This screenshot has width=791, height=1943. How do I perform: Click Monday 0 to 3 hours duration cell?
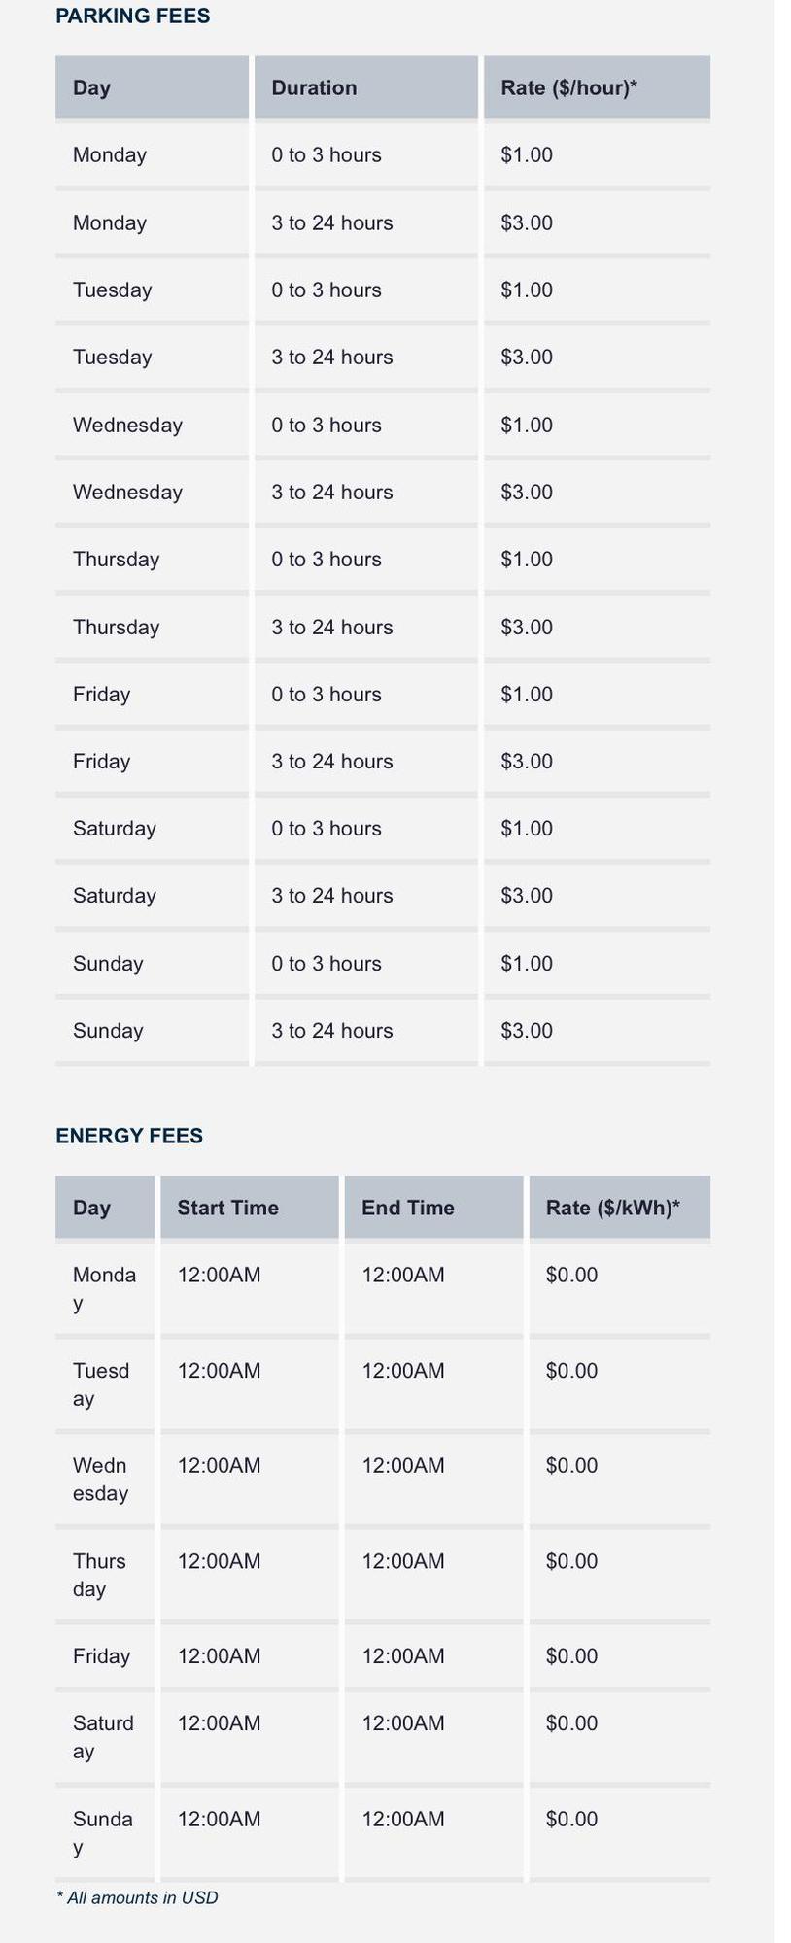(x=327, y=155)
